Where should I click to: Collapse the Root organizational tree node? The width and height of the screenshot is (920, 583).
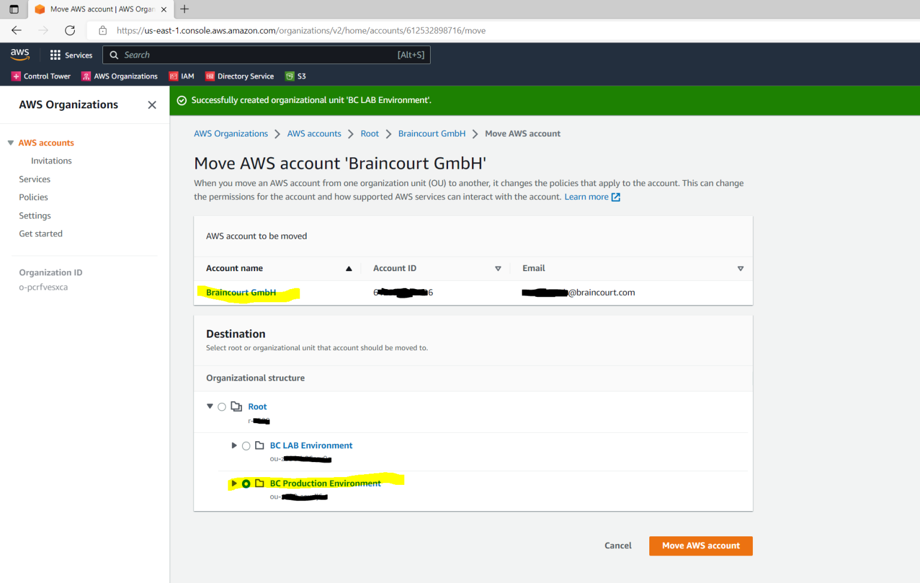coord(210,406)
